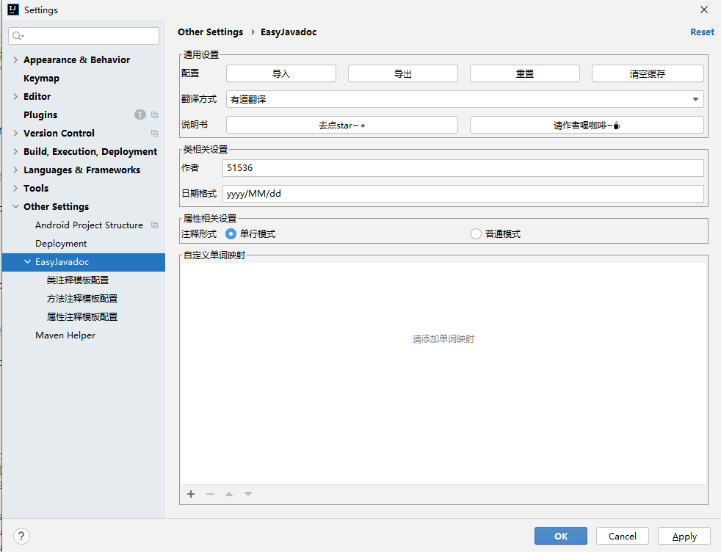Remove selected mapping using the minus icon

(210, 494)
